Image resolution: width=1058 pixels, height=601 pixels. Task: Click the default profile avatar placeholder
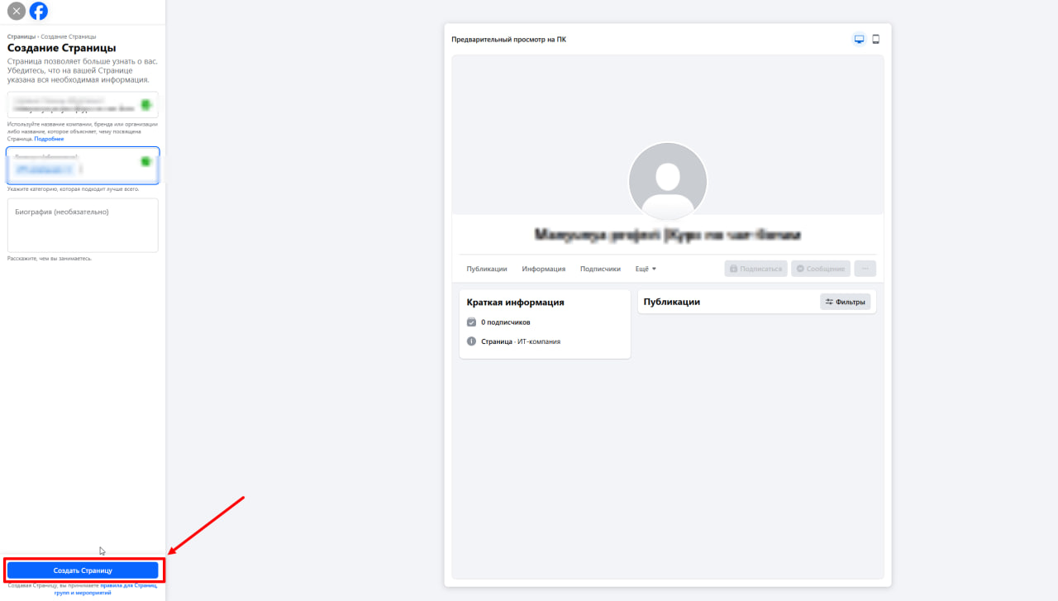pyautogui.click(x=667, y=181)
